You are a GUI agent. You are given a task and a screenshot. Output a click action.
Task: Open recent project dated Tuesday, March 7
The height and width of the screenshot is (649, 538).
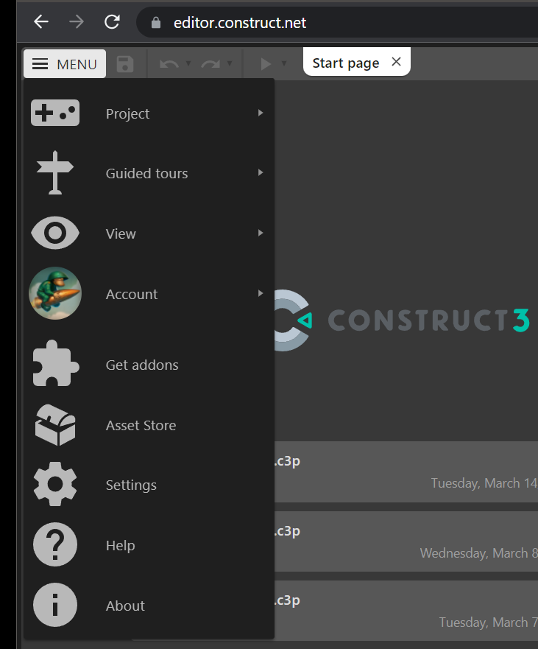point(406,611)
